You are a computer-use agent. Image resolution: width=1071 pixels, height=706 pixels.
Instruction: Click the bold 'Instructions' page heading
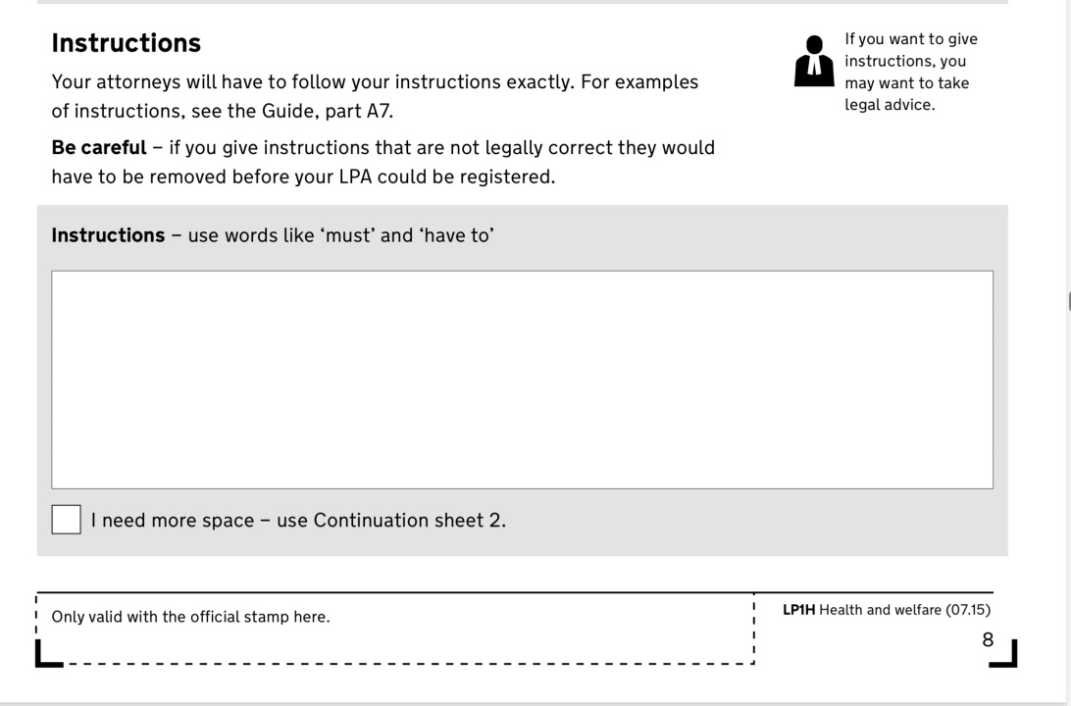pos(126,43)
